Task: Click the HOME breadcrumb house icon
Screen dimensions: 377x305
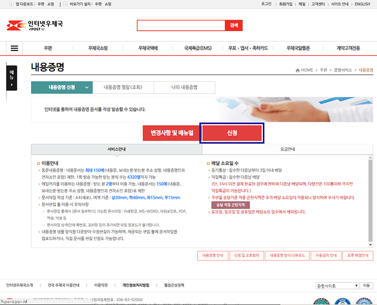Action: coord(297,70)
